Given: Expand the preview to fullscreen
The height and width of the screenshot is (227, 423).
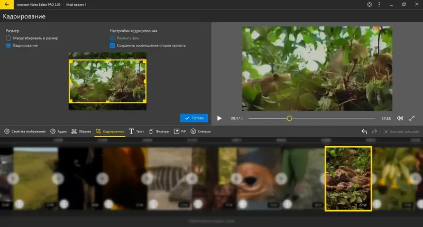Looking at the screenshot, I should pos(412,118).
